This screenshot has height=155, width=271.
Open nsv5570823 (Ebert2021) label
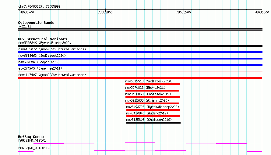(x=145, y=88)
